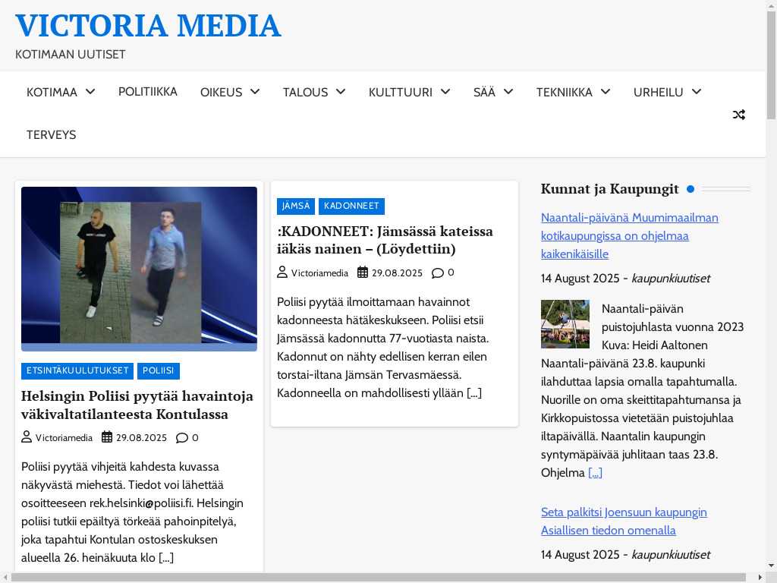Click the VICTORIA MEDIA site title
Image resolution: width=777 pixels, height=583 pixels.
click(148, 26)
